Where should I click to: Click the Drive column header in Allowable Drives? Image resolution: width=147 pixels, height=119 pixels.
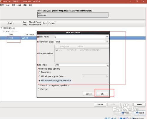[61, 47]
